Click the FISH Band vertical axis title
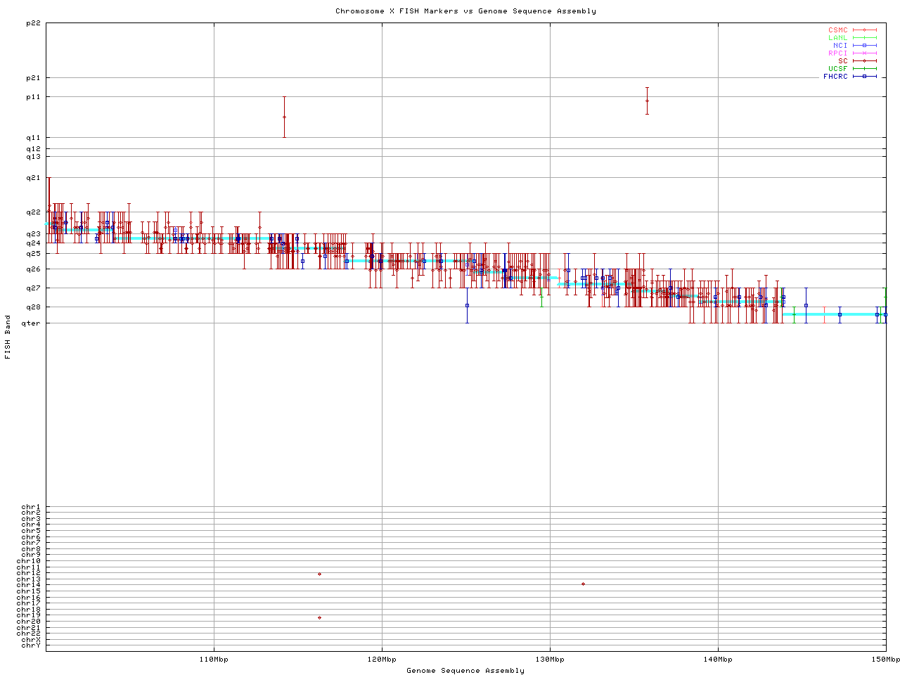 (x=8, y=337)
